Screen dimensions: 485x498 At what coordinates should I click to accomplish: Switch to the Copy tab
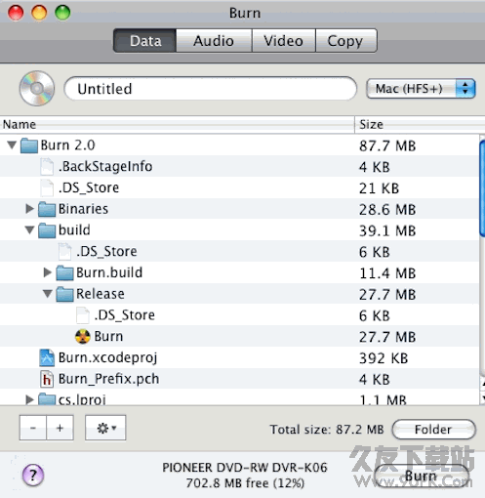pos(345,41)
